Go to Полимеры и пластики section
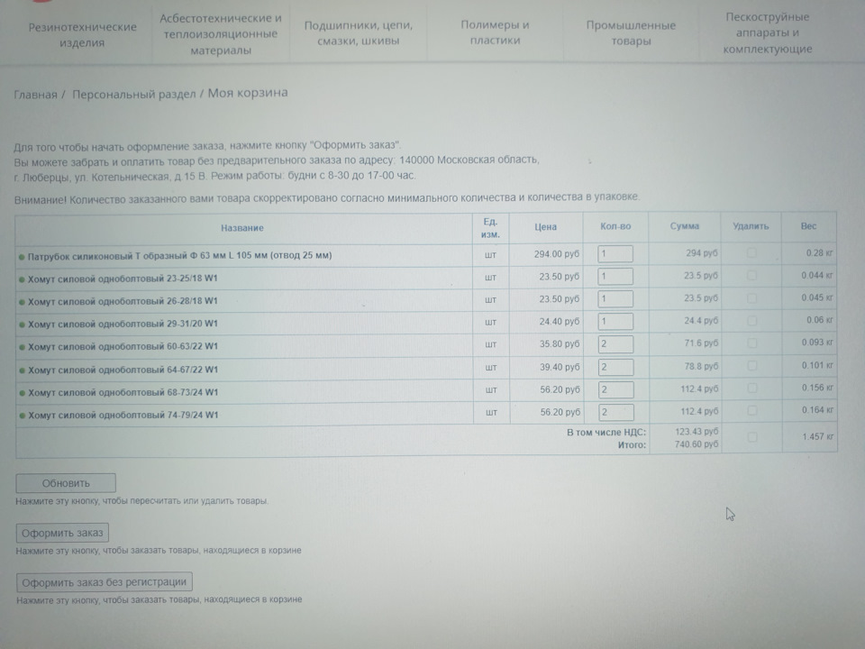The image size is (865, 649). (495, 32)
